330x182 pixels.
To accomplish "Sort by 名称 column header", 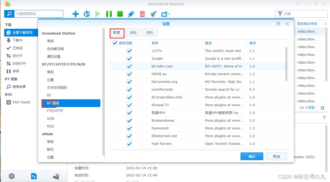I will point(176,43).
